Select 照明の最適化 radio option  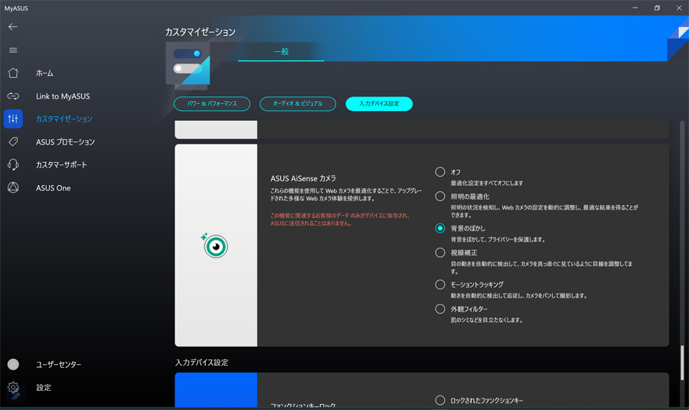[x=440, y=197]
